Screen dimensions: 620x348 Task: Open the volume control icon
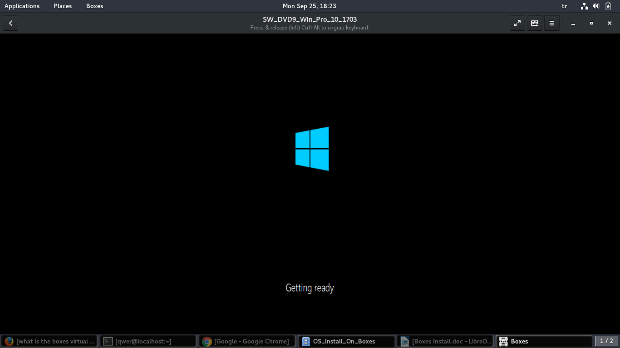pyautogui.click(x=596, y=6)
